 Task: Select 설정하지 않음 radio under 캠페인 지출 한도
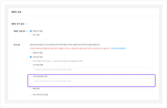(x=31, y=31)
